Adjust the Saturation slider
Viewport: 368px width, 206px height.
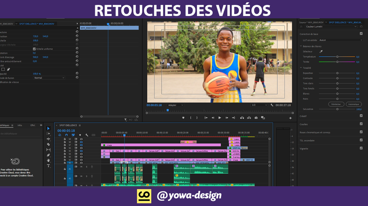pyautogui.click(x=337, y=109)
